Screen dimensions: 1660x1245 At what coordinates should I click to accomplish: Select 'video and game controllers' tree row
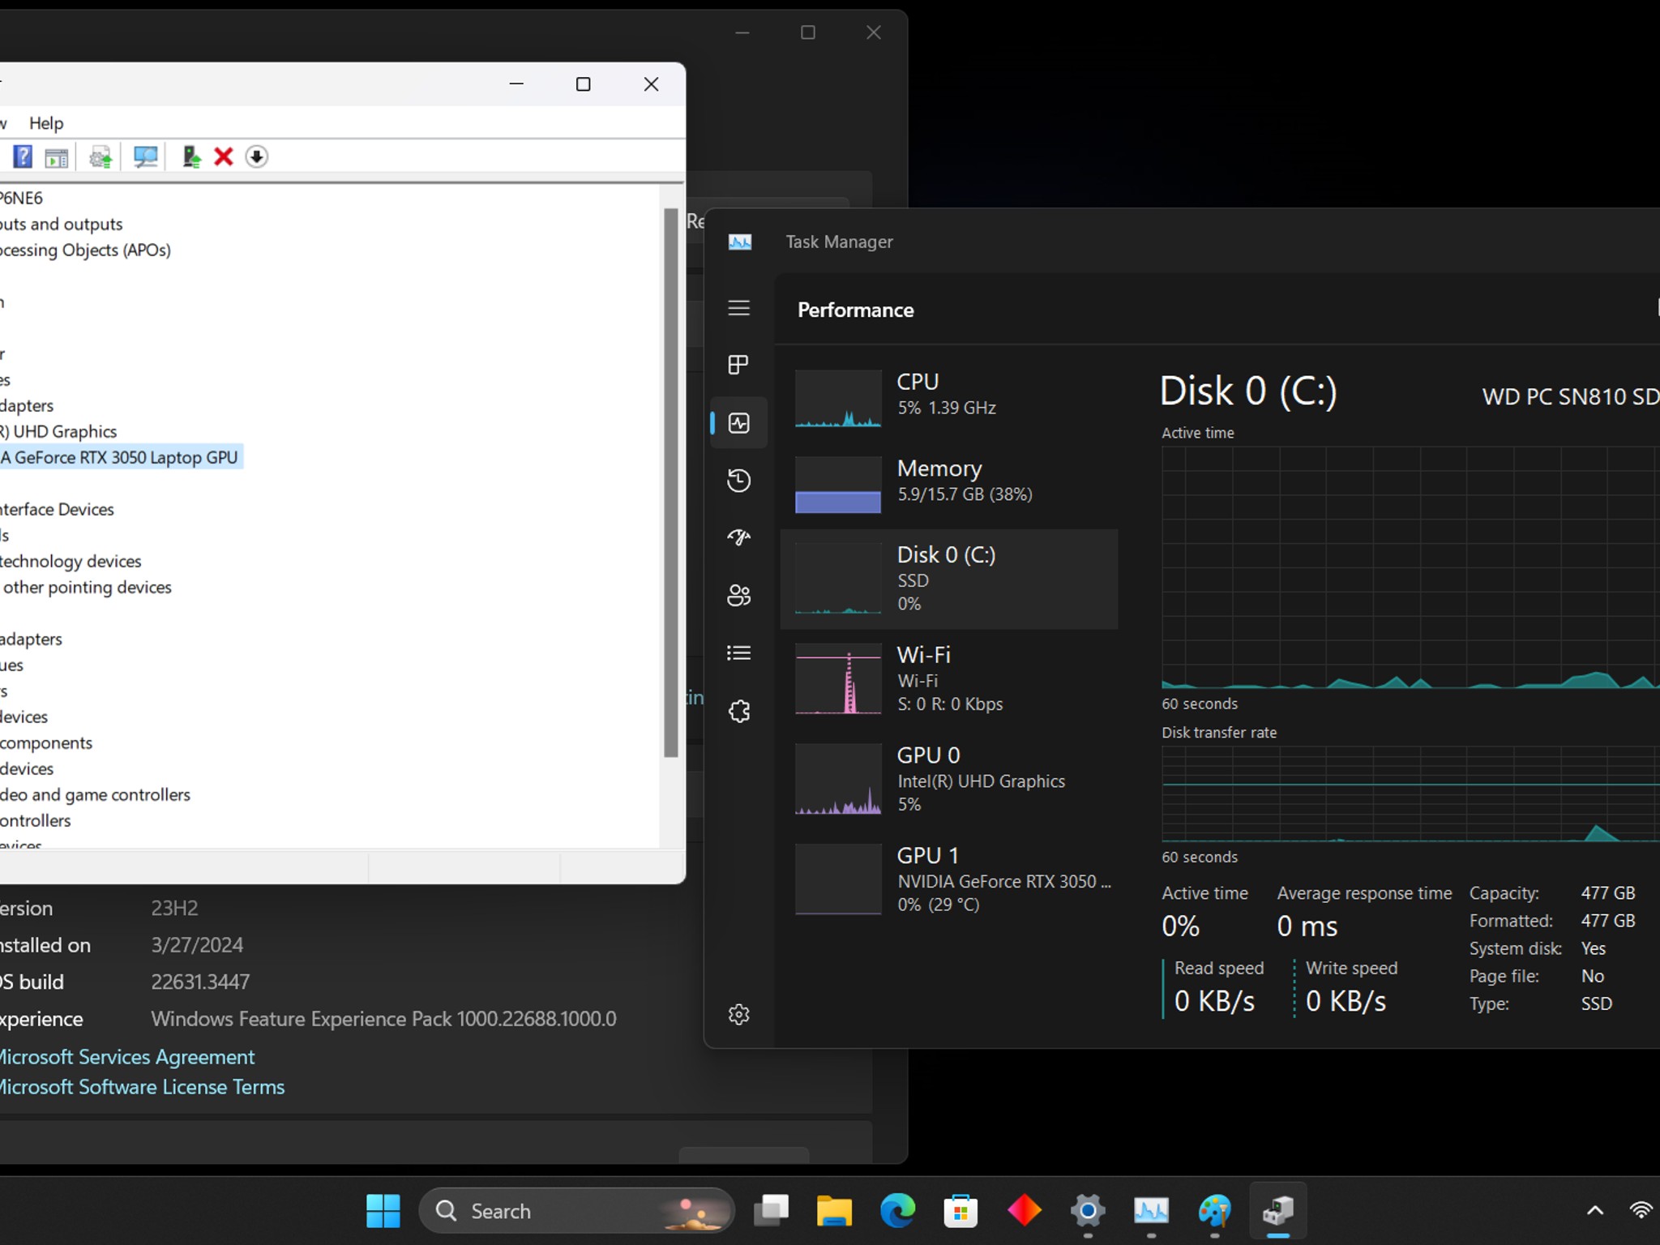click(x=95, y=794)
